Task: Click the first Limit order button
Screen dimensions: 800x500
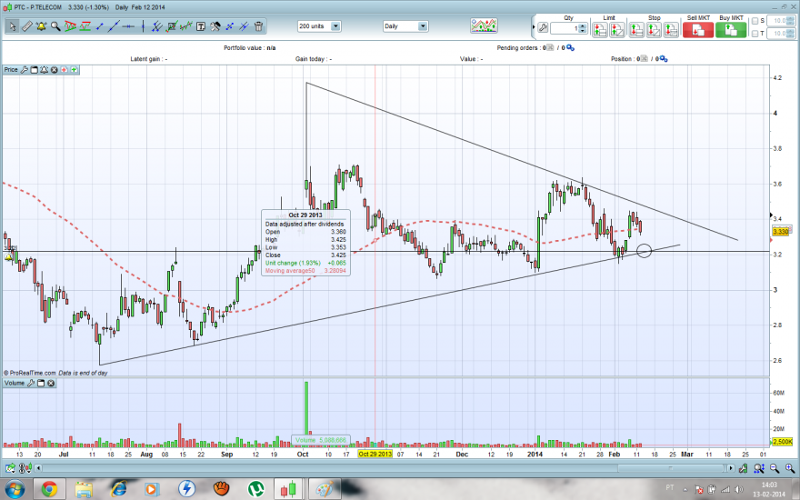Action: coord(599,30)
